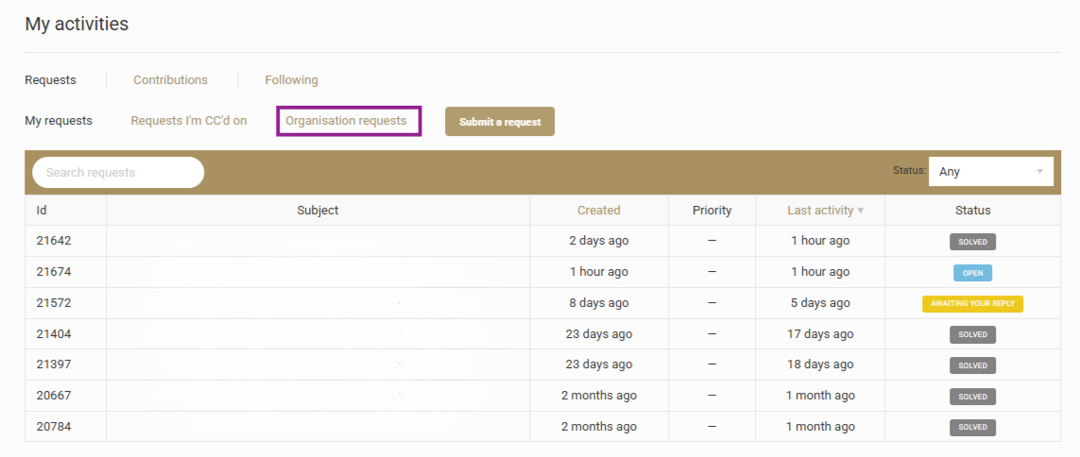Select request id 21572
Viewport: 1080px width, 457px height.
coord(54,303)
